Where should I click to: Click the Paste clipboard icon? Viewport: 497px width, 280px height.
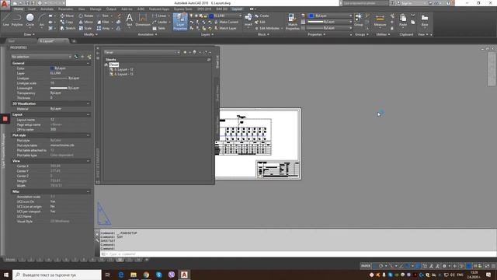pos(403,19)
